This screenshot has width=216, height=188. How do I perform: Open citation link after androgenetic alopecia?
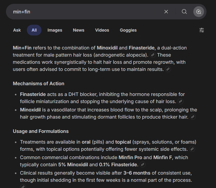point(153,55)
